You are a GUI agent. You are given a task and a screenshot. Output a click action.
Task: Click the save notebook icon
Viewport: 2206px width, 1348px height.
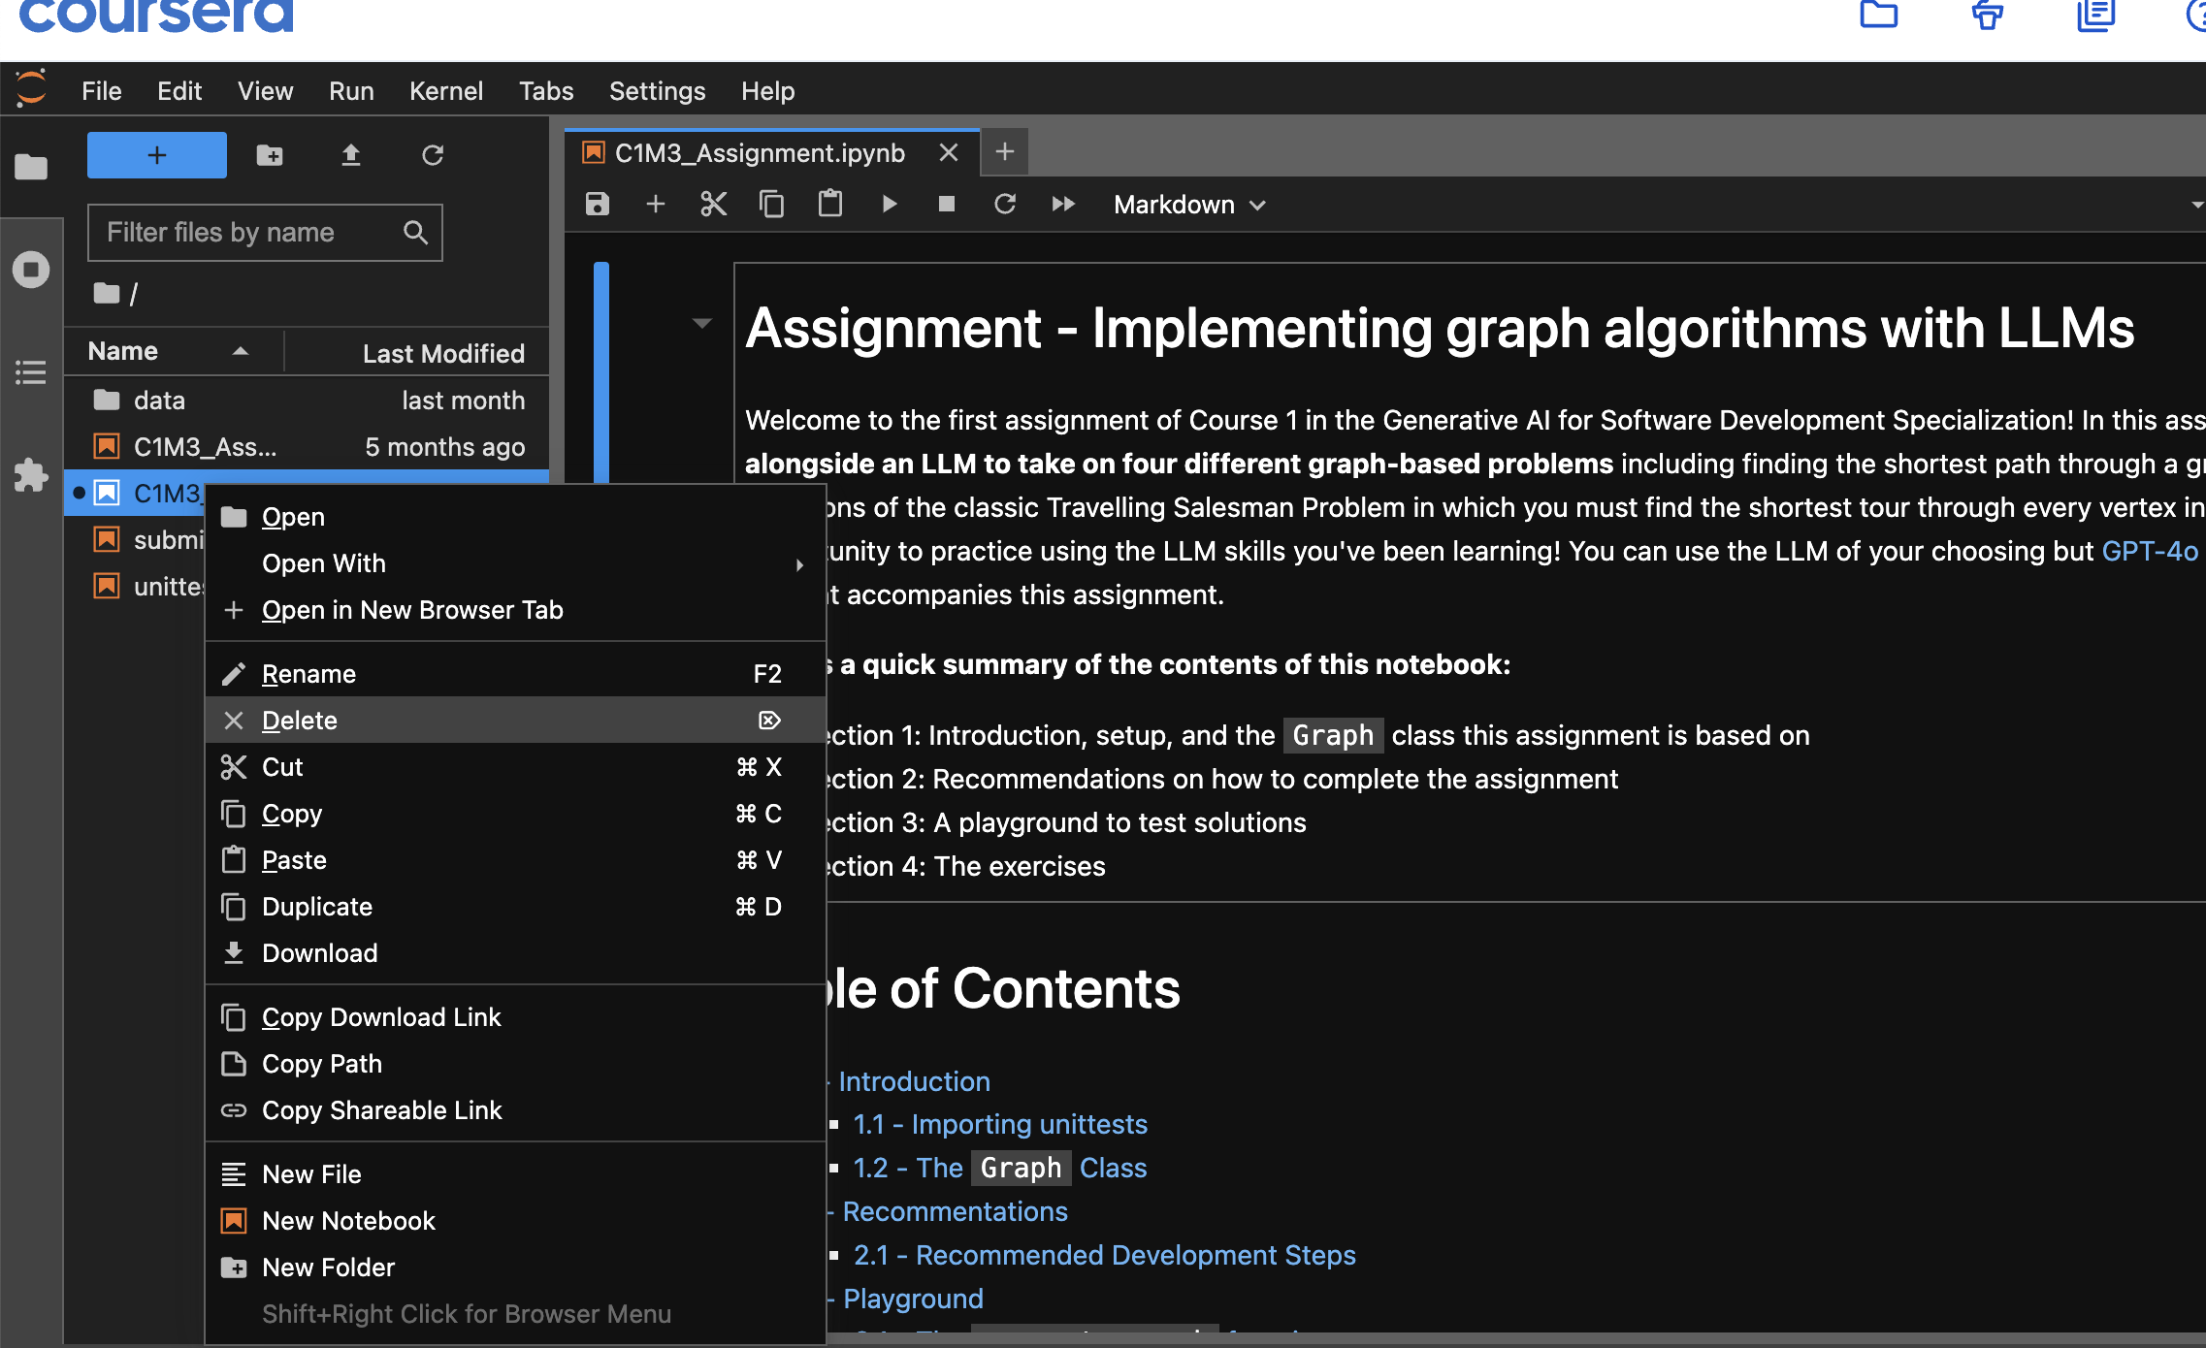598,205
